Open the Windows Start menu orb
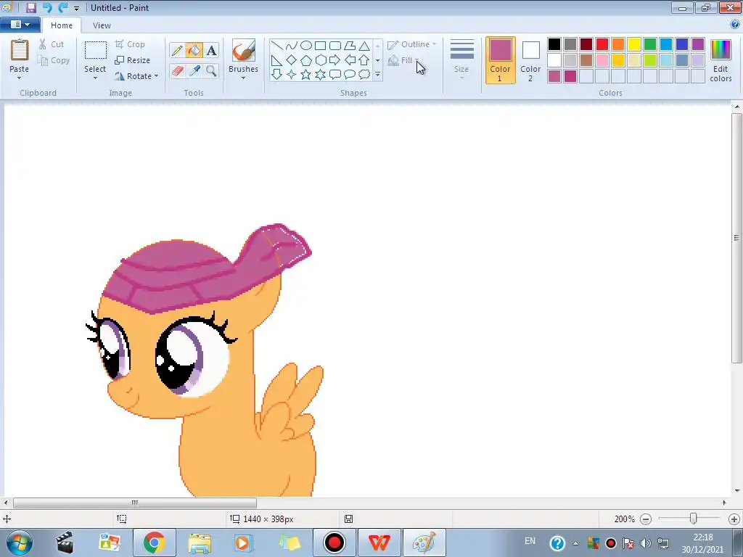This screenshot has height=557, width=743. pos(19,542)
